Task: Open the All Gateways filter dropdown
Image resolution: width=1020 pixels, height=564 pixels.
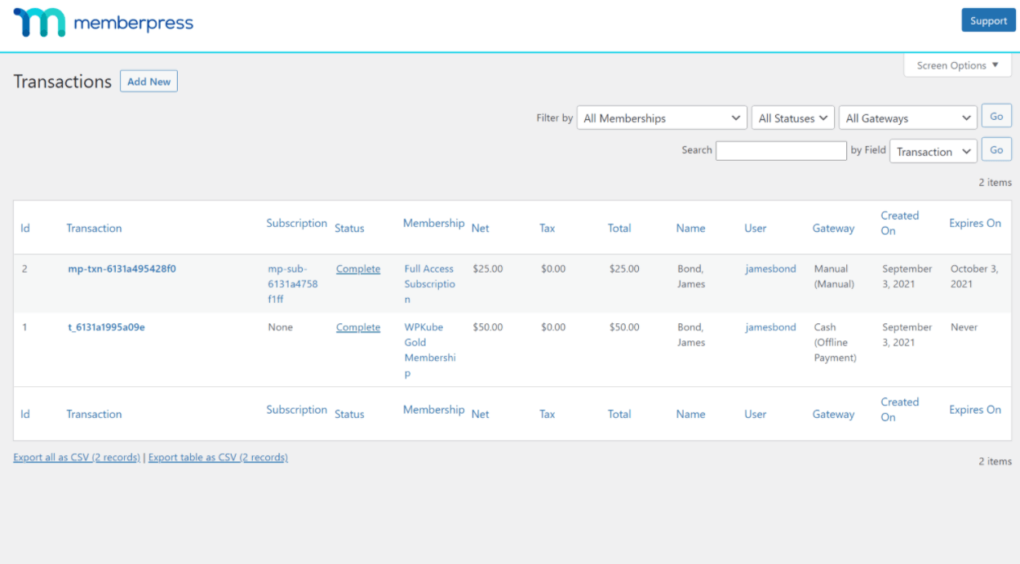Action: [907, 118]
